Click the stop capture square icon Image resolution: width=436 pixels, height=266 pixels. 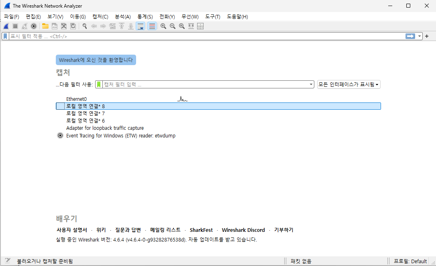pyautogui.click(x=15, y=26)
